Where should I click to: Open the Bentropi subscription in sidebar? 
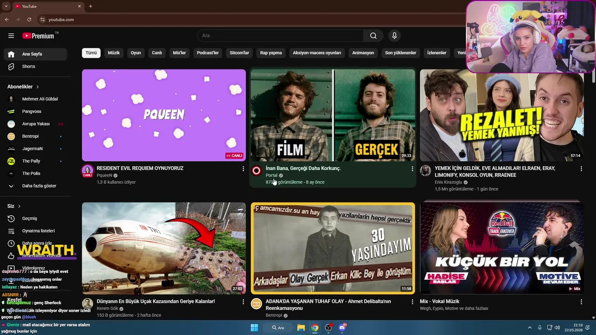[x=35, y=136]
